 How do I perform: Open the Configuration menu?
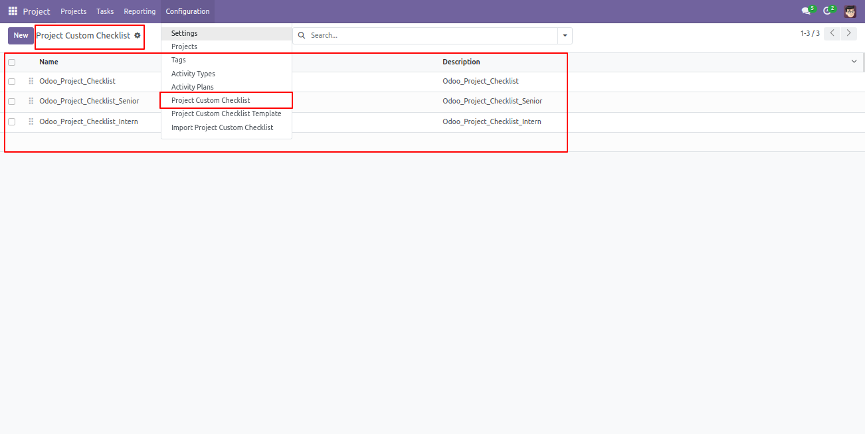tap(187, 11)
